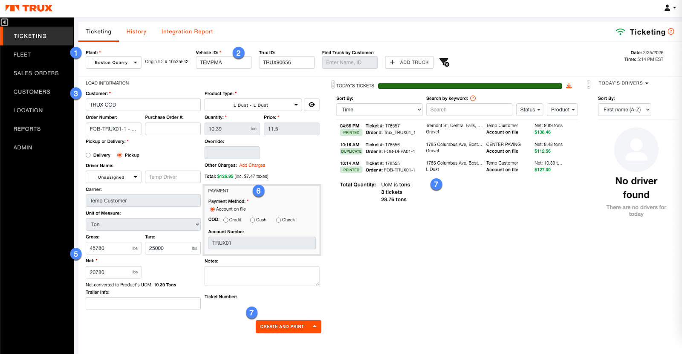Image resolution: width=682 pixels, height=354 pixels.
Task: Click the TRUX logo
Action: [x=29, y=8]
